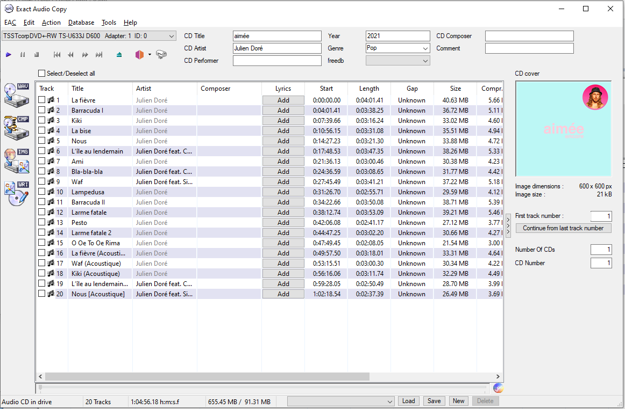The height and width of the screenshot is (409, 625).
Task: Open metadata provider dropdown arrow
Action: click(150, 55)
